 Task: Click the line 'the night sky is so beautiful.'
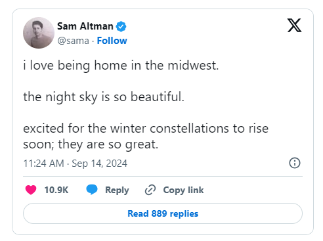pos(104,97)
